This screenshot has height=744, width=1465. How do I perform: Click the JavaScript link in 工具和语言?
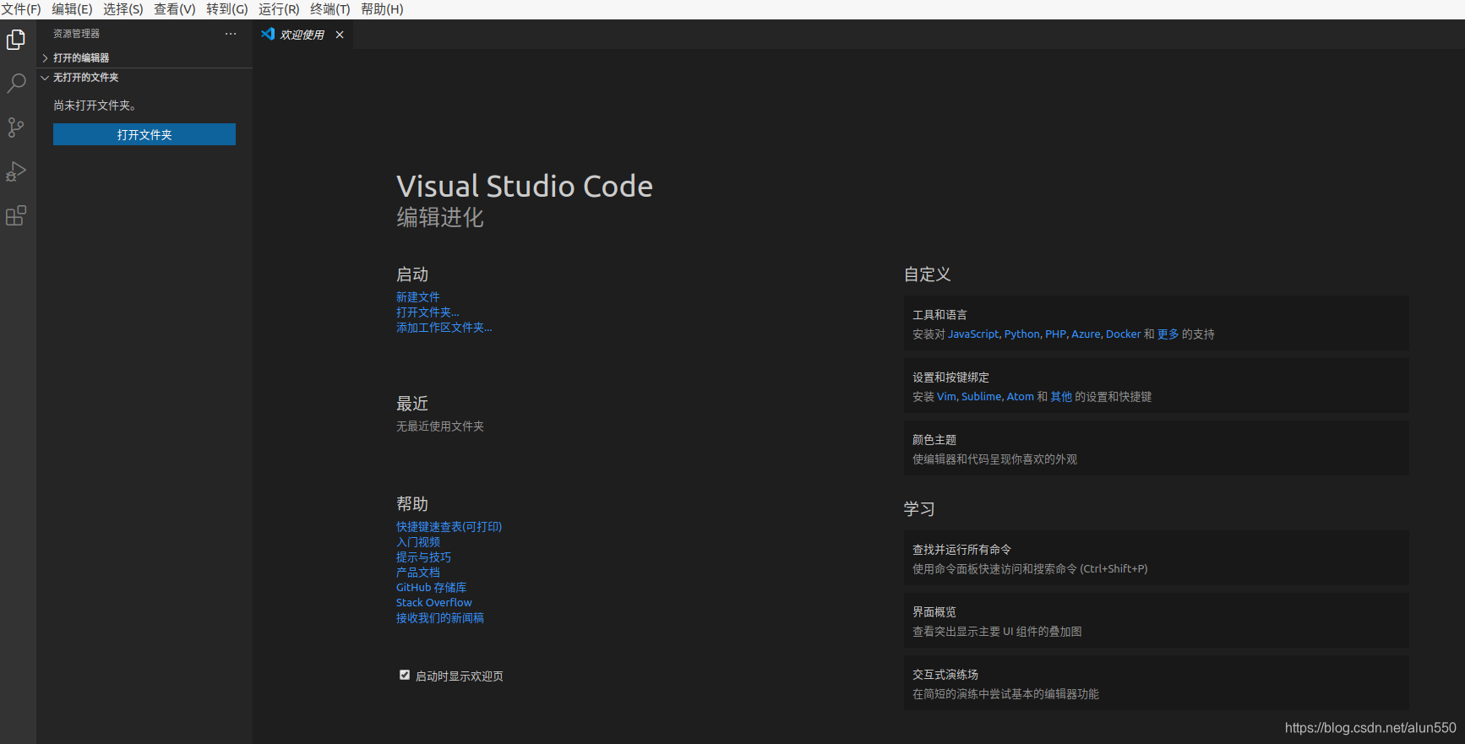973,334
